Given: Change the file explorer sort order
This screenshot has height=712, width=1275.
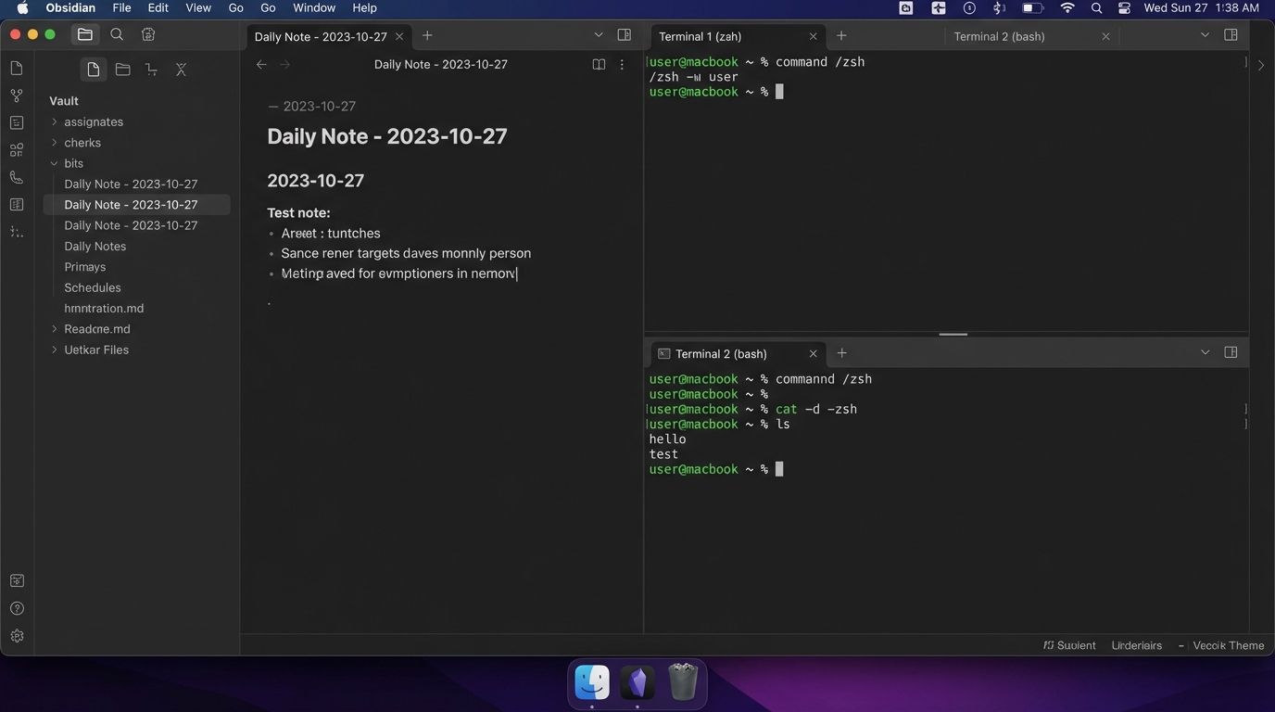Looking at the screenshot, I should [x=152, y=70].
